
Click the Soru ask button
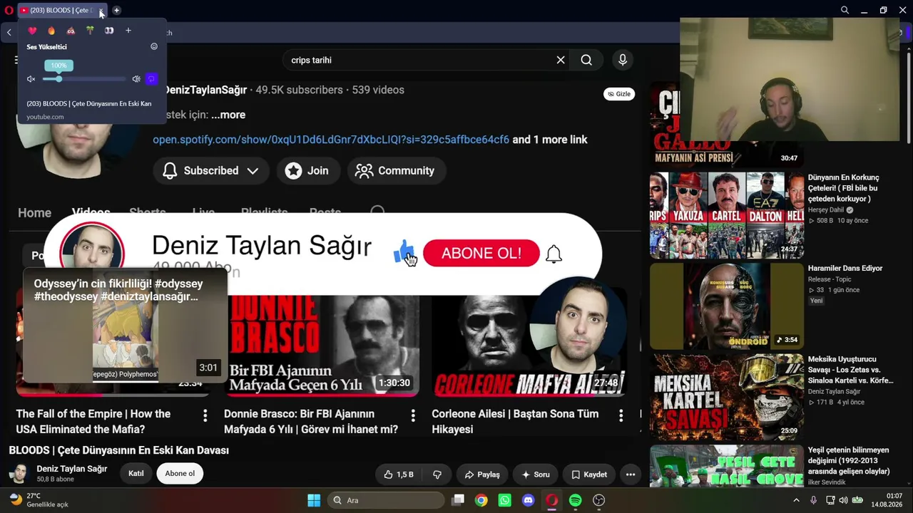click(536, 475)
